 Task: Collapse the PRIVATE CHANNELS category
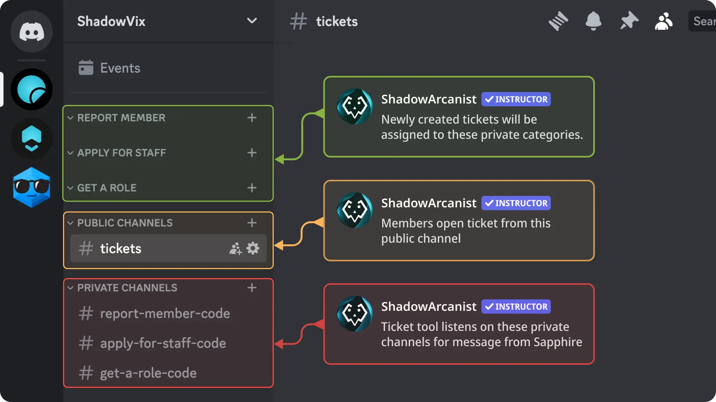point(70,287)
